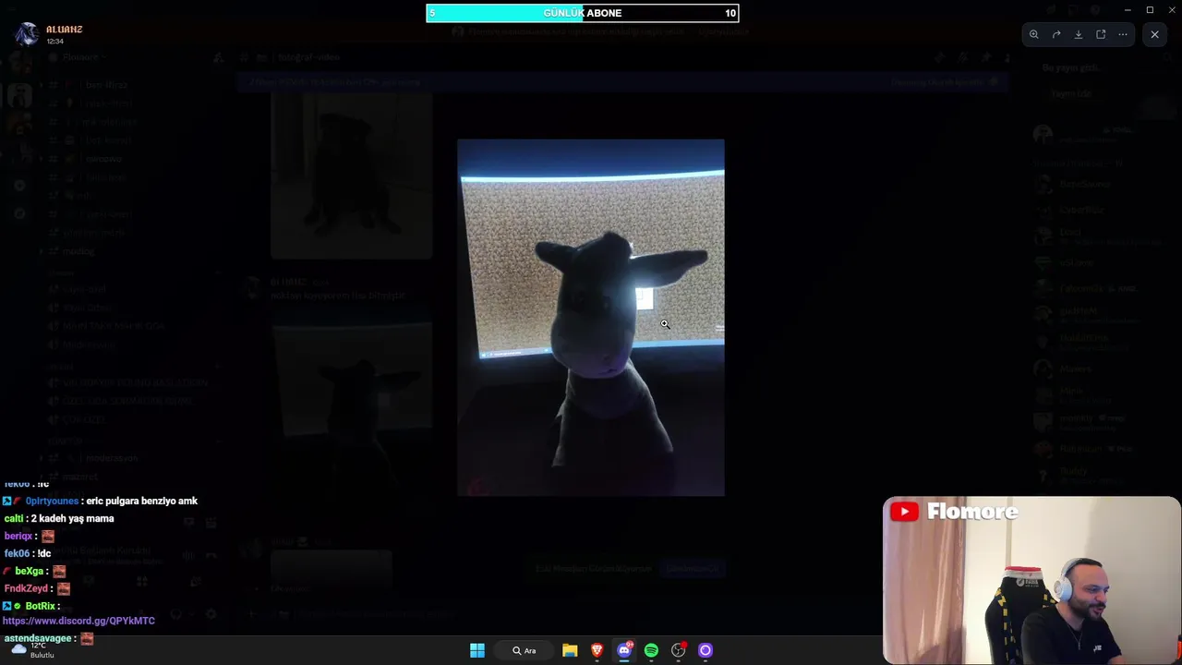The height and width of the screenshot is (665, 1182).
Task: Open OBS Studio from the taskbar
Action: [x=679, y=650]
